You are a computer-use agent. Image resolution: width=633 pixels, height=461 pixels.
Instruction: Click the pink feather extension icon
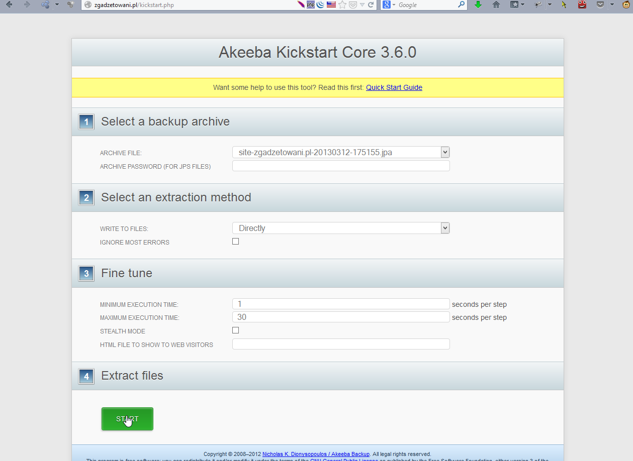[301, 5]
